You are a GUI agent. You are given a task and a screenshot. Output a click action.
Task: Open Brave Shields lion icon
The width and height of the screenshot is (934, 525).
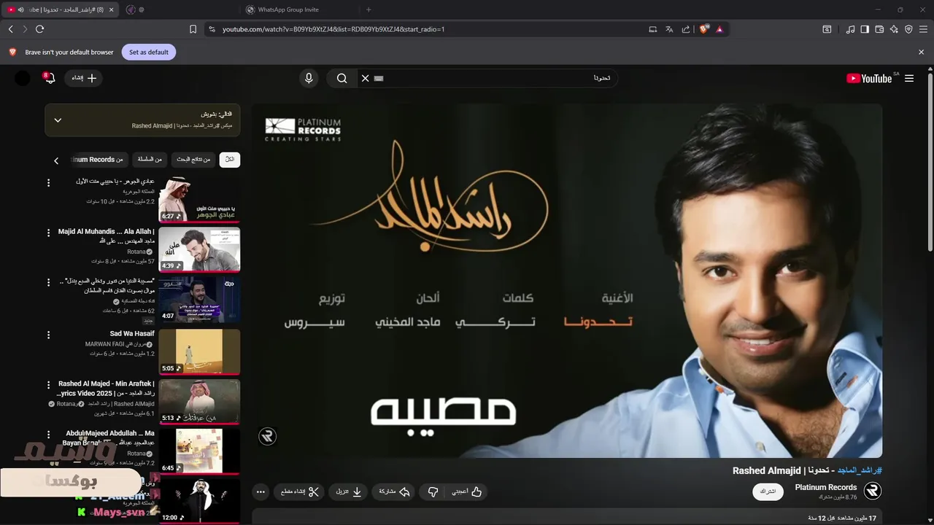click(703, 29)
